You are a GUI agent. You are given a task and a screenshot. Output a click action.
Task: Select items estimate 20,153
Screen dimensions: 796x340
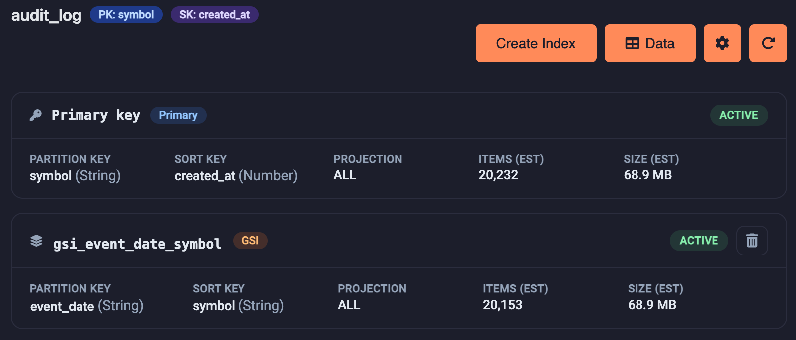[x=503, y=305]
